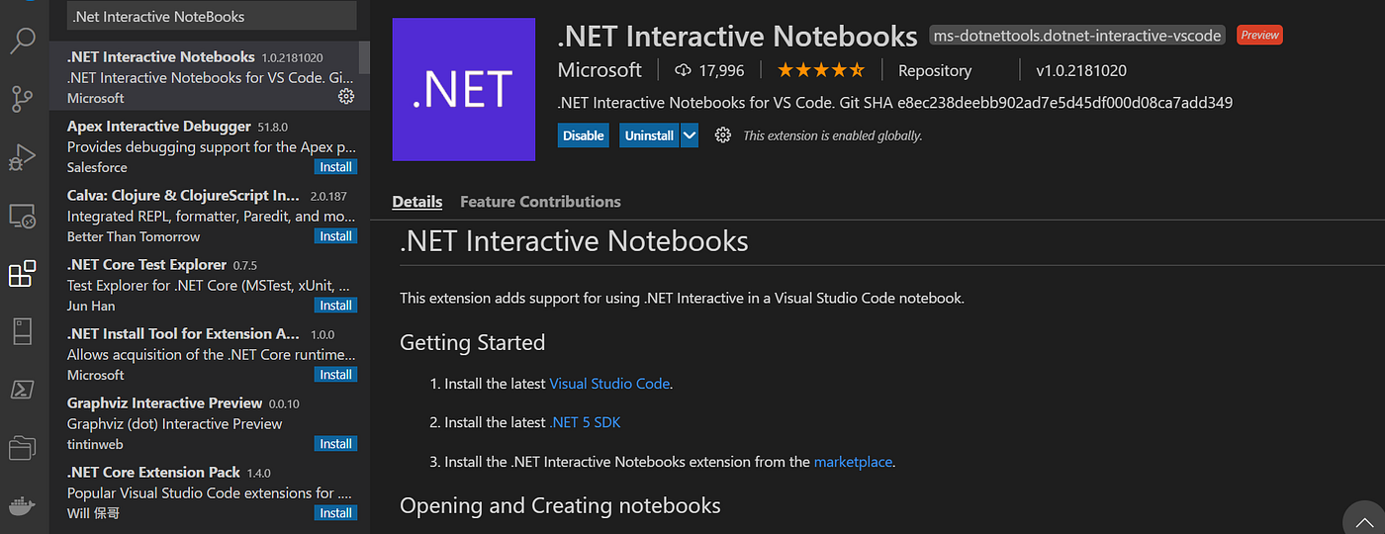Image resolution: width=1385 pixels, height=534 pixels.
Task: Click version text v1.0.2181020
Action: coord(1080,71)
